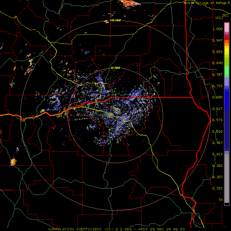Select the 0.893 legend value
The height and width of the screenshot is (231, 231).
click(x=217, y=52)
